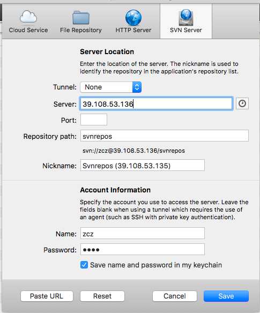260x313 pixels.
Task: Click the Tunnel dropdown blue arrows
Action: pyautogui.click(x=137, y=87)
